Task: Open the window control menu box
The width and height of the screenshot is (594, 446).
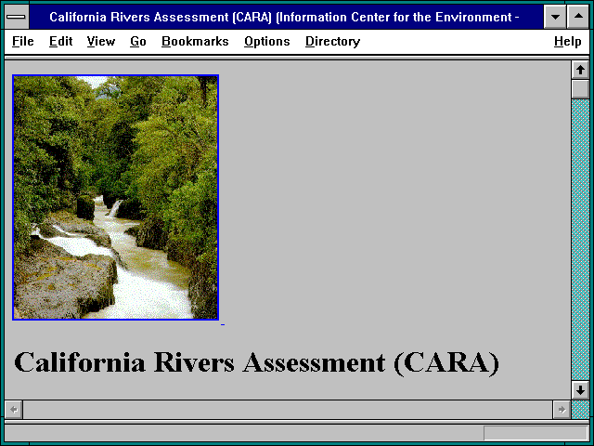Action: [17, 17]
